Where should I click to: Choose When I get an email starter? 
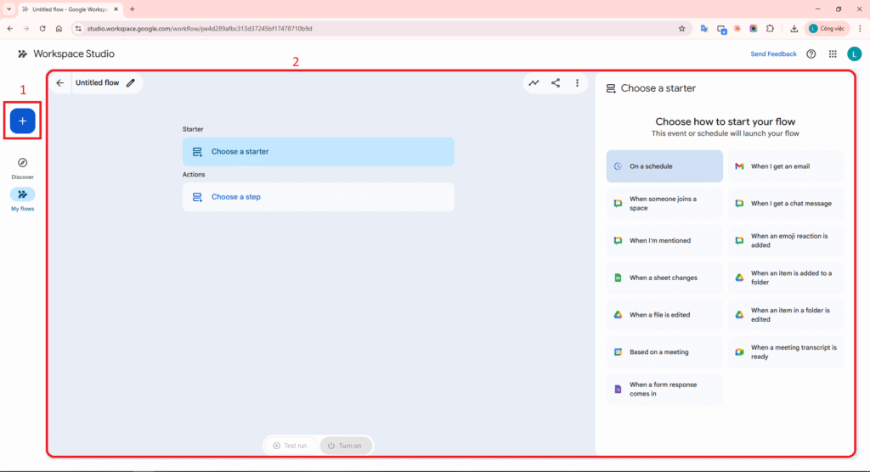(x=786, y=166)
